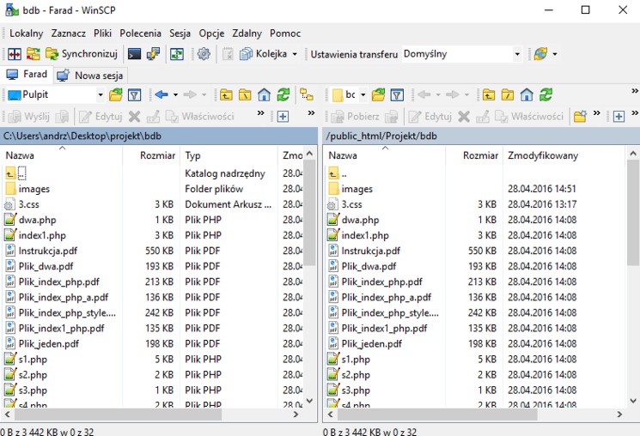Go to remote parent directory icon
This screenshot has width=640, height=436.
489,95
